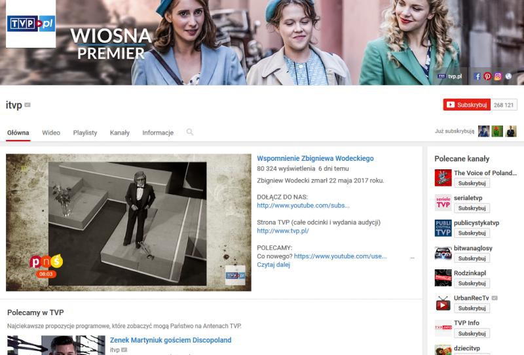Click the globe website icon in banner
524x355 pixels.
click(508, 76)
